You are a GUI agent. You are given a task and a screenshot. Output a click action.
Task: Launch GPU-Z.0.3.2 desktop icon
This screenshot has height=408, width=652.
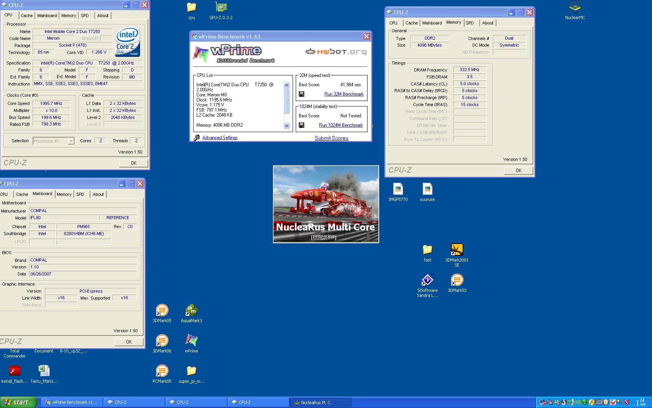point(221,10)
